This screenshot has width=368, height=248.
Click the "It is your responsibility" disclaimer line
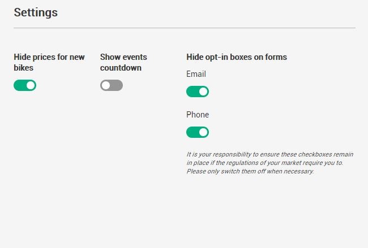click(268, 154)
